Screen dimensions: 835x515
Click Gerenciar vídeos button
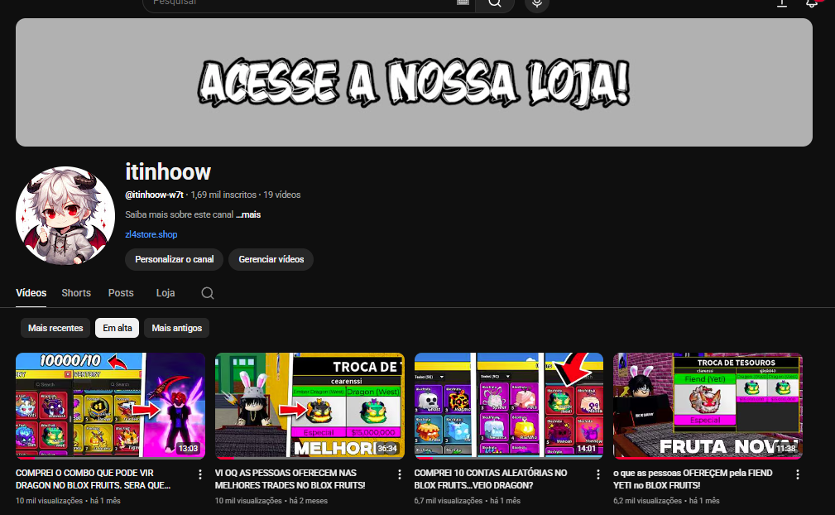click(271, 259)
